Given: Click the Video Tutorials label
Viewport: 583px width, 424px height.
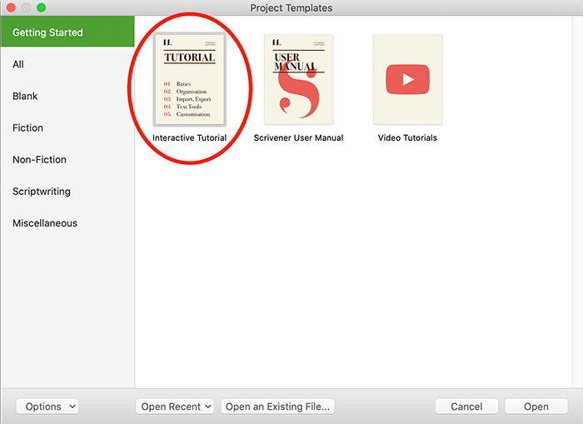Looking at the screenshot, I should click(x=407, y=138).
